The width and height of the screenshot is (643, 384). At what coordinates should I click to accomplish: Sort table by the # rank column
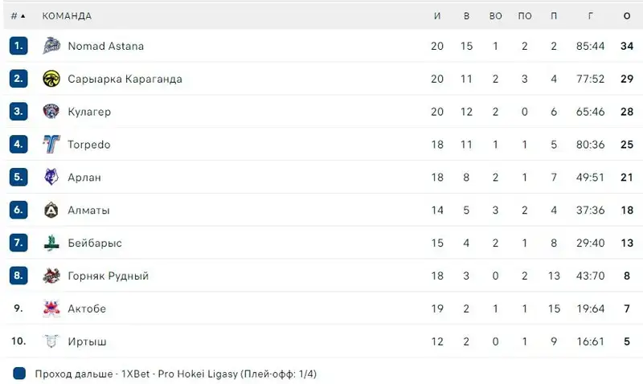pos(18,15)
